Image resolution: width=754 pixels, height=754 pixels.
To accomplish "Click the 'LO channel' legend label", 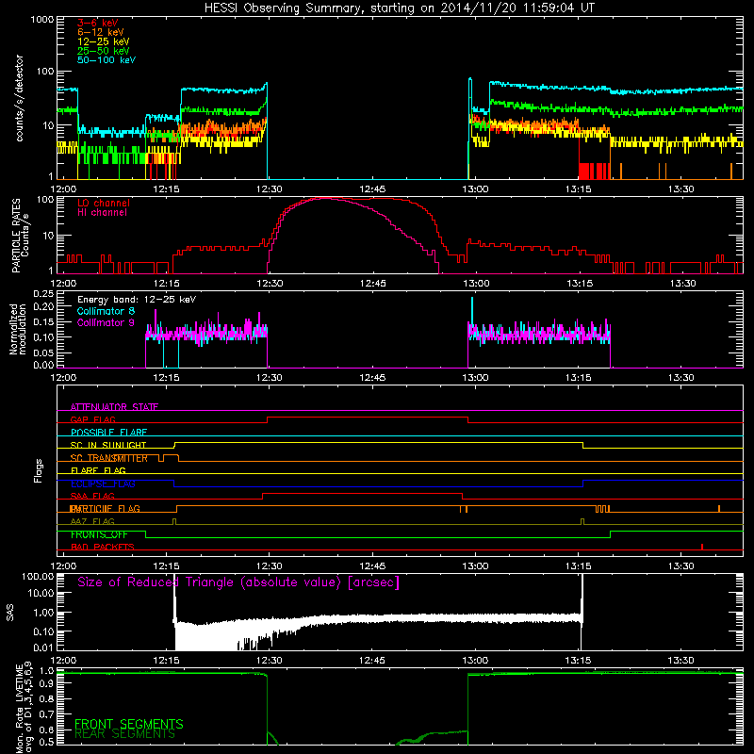I will [x=104, y=203].
